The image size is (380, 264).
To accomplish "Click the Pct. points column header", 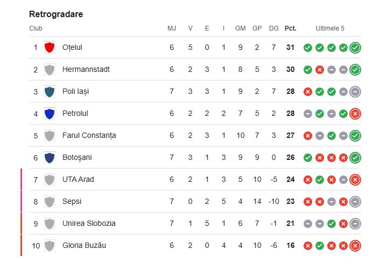I will coord(290,28).
